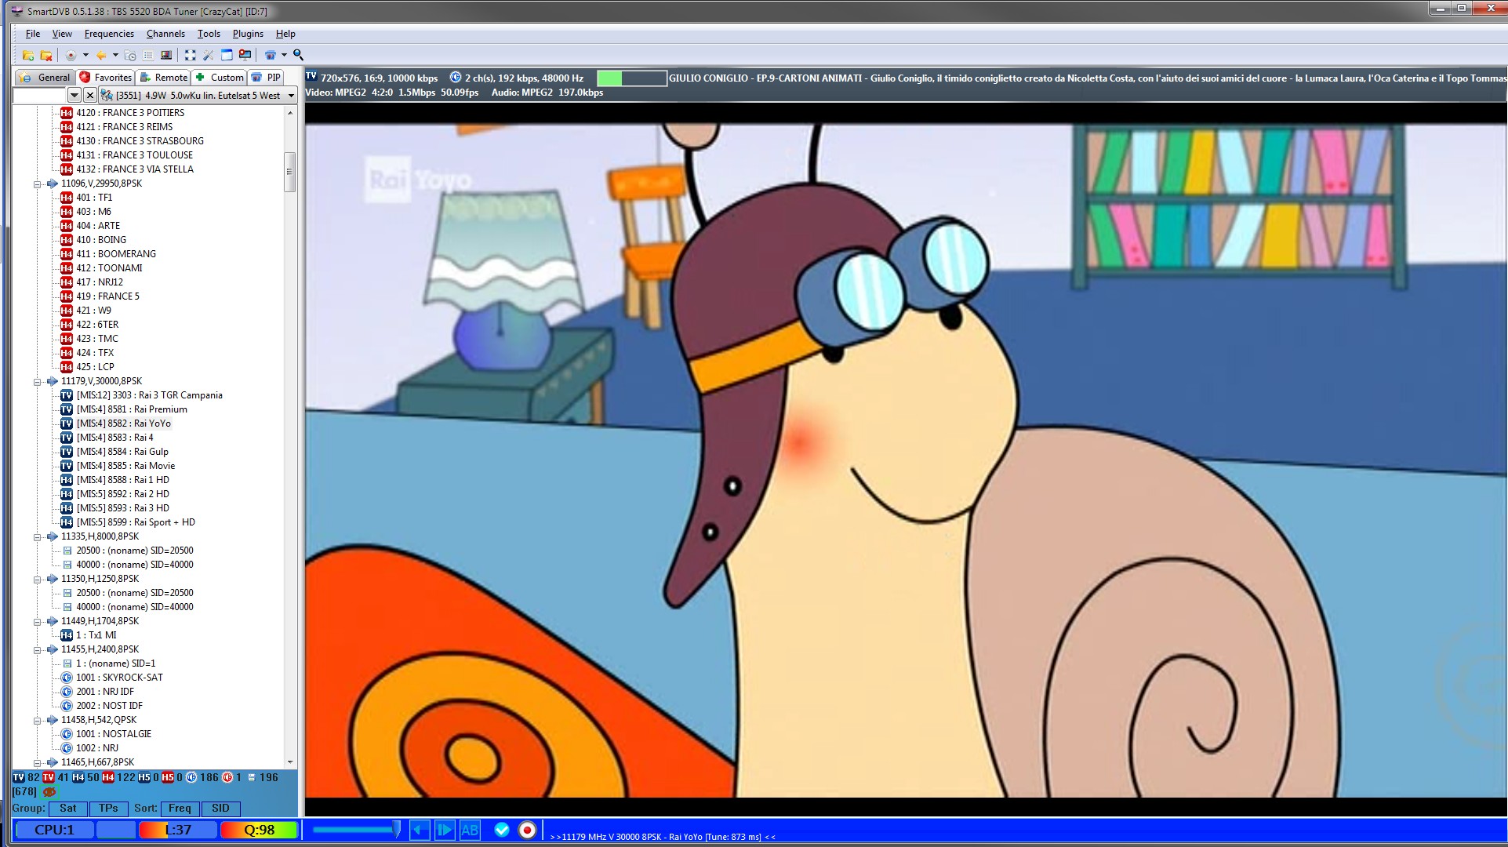This screenshot has width=1508, height=847.
Task: Click the satellite icon in Eutelsat combo
Action: pyautogui.click(x=107, y=95)
